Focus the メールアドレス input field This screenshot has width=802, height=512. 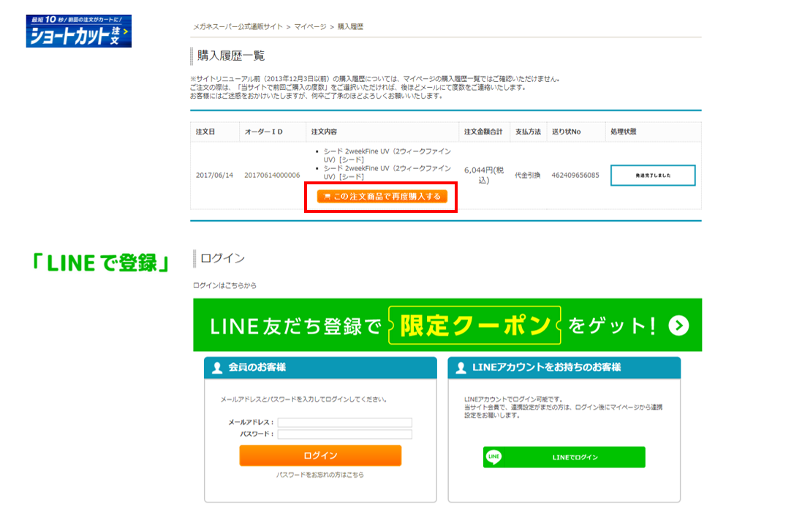pyautogui.click(x=345, y=423)
